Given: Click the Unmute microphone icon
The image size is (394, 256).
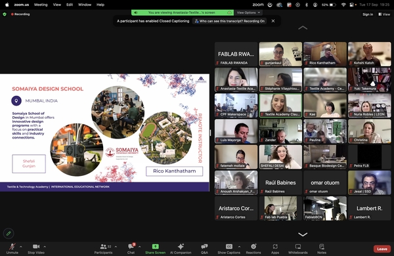Looking at the screenshot, I should point(12,247).
